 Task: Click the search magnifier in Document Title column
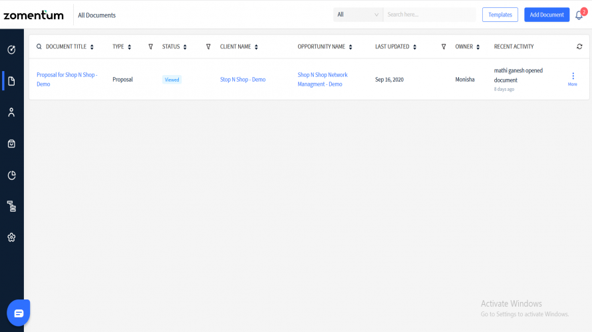tap(39, 47)
